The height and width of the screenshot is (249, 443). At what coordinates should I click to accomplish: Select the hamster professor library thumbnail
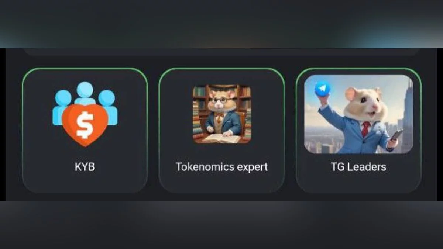[x=221, y=114]
